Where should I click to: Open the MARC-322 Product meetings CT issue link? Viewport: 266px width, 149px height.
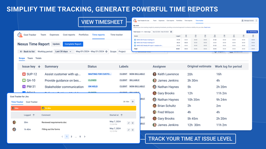pyautogui.click(x=146, y=43)
